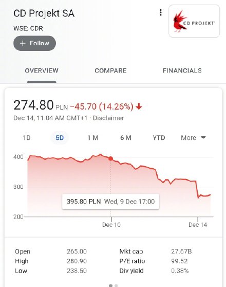Go to the Financials tab
Screen dimensions: 226x287
182,70
